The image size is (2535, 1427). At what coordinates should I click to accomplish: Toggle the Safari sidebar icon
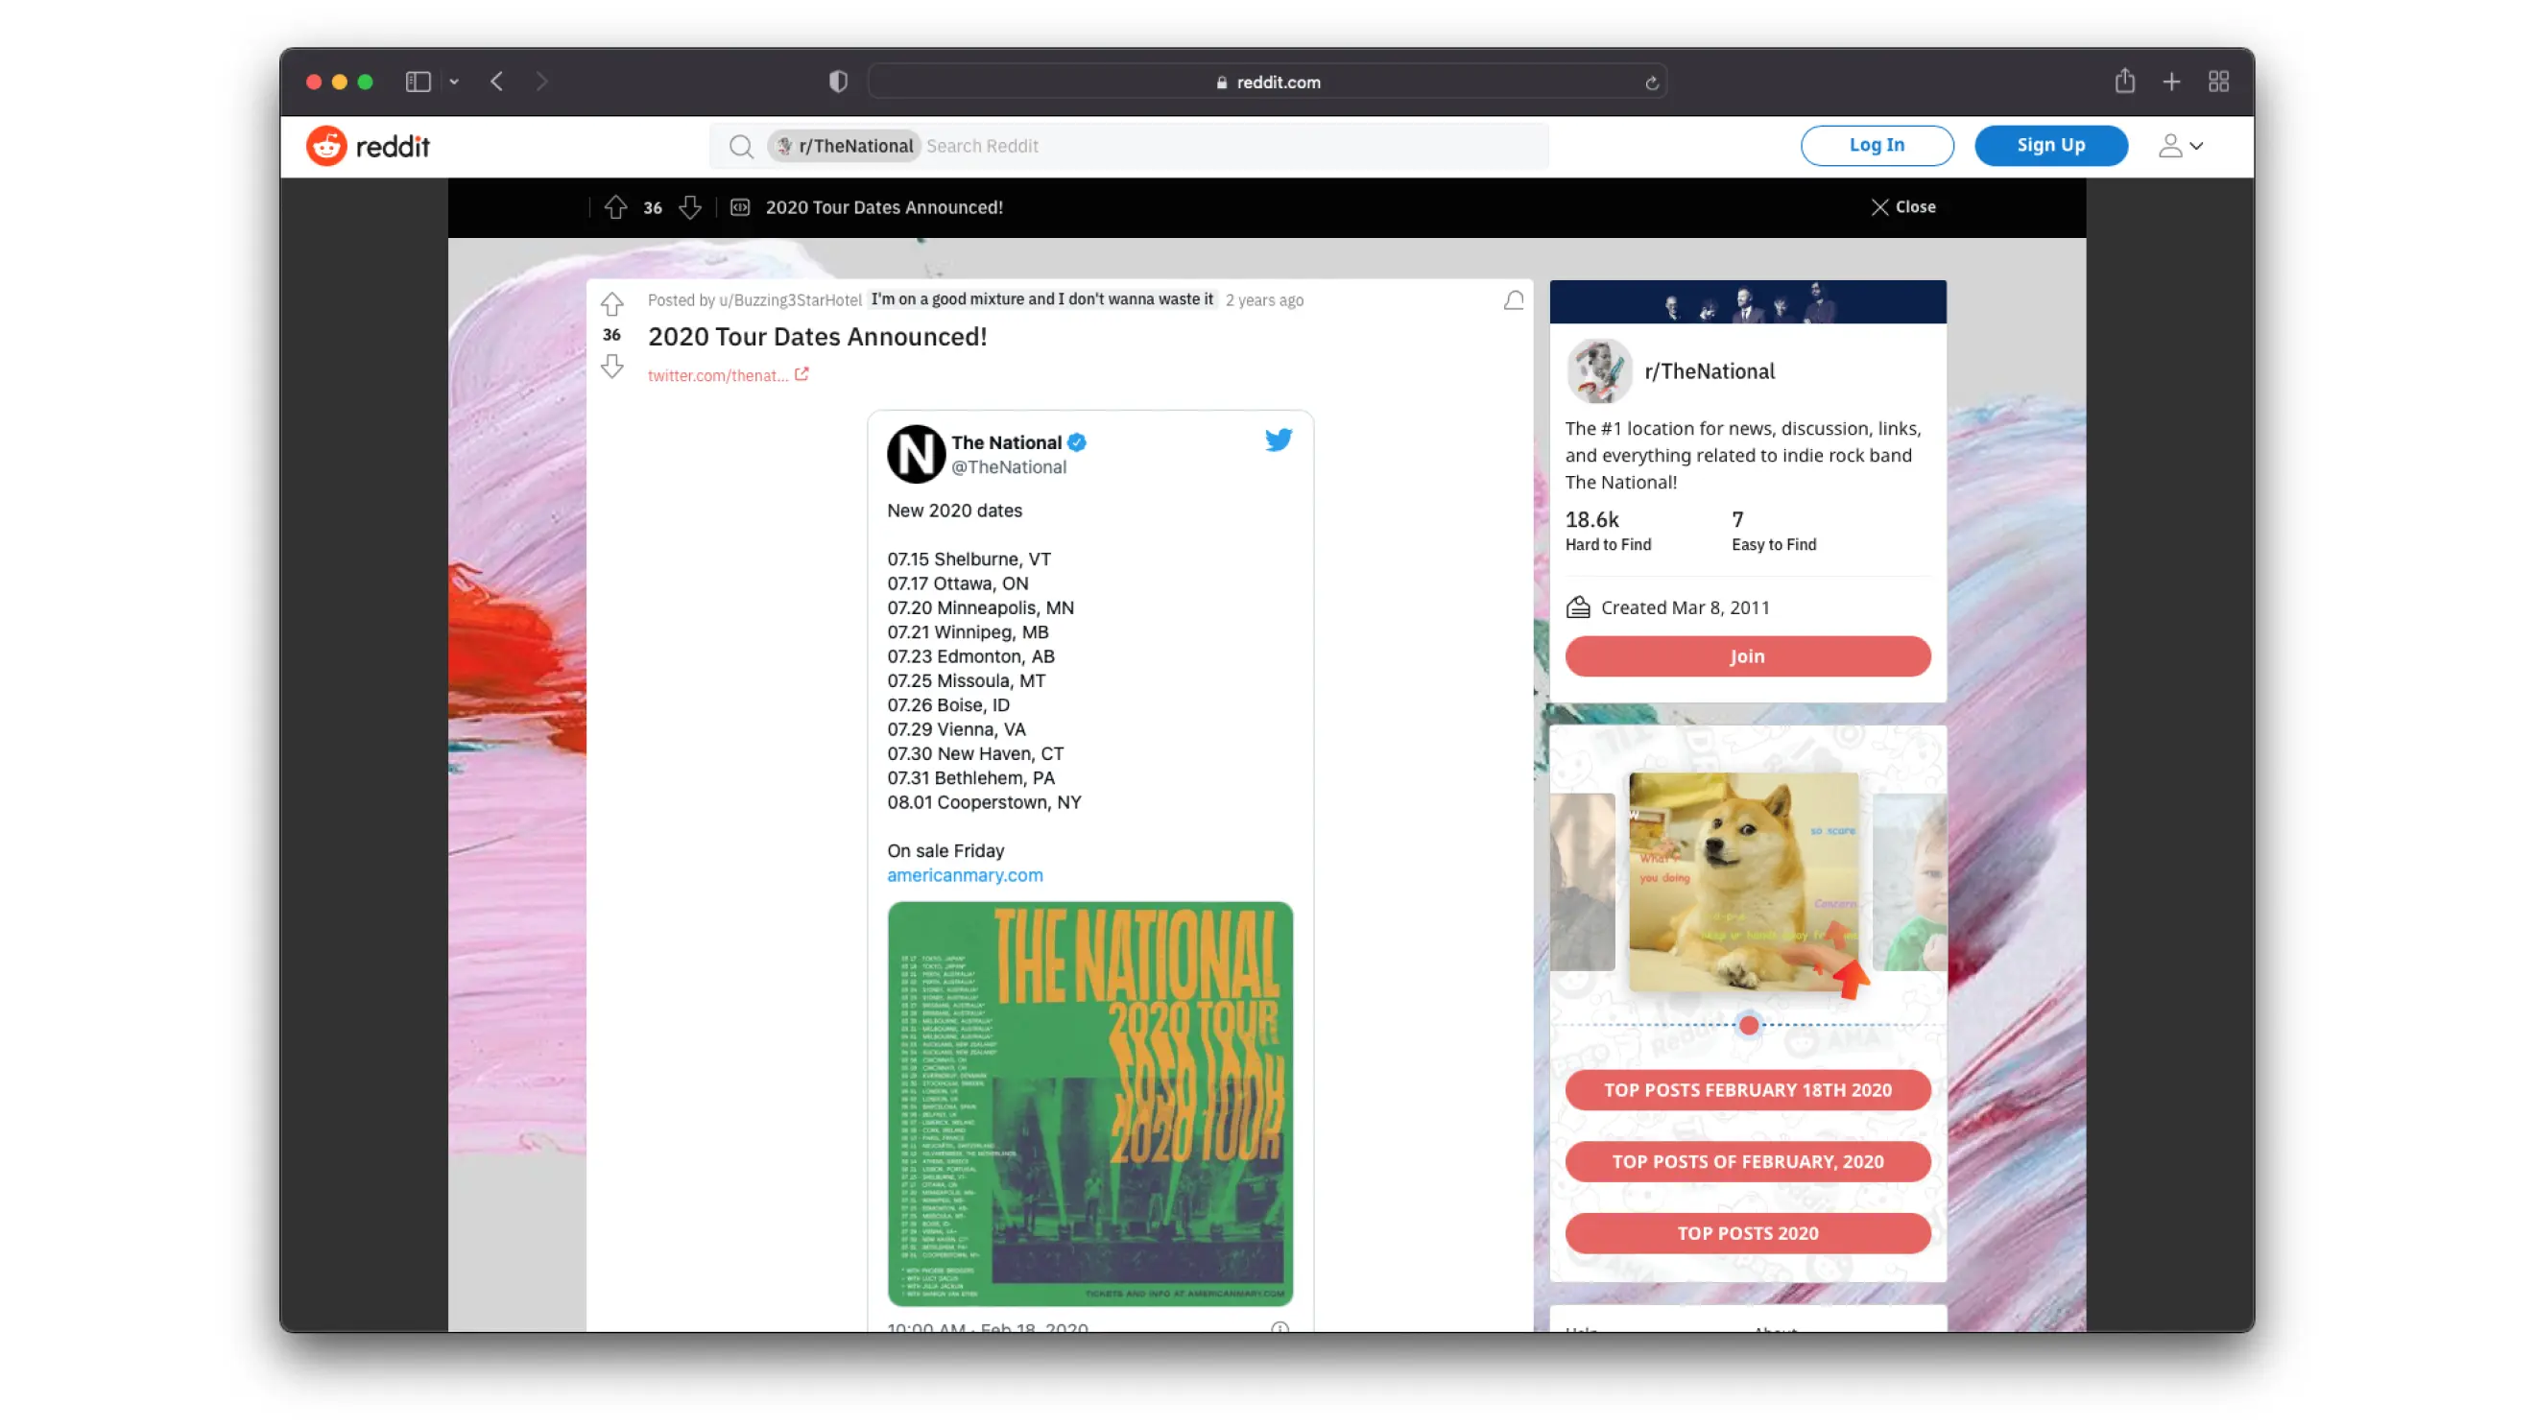coord(419,82)
